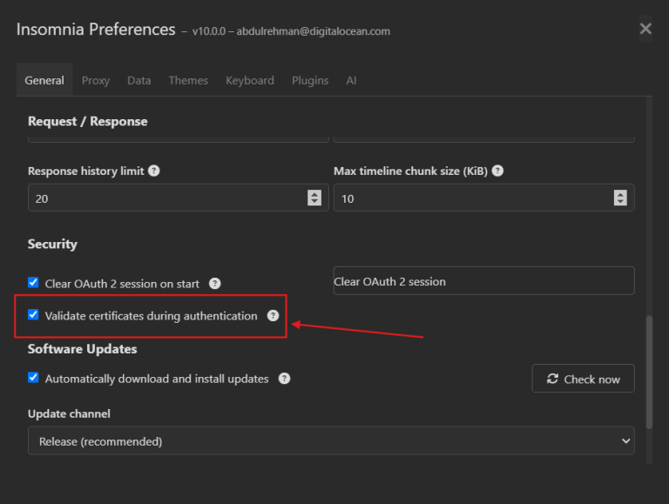Adjust Max timeline chunk size stepper arrows

[620, 198]
